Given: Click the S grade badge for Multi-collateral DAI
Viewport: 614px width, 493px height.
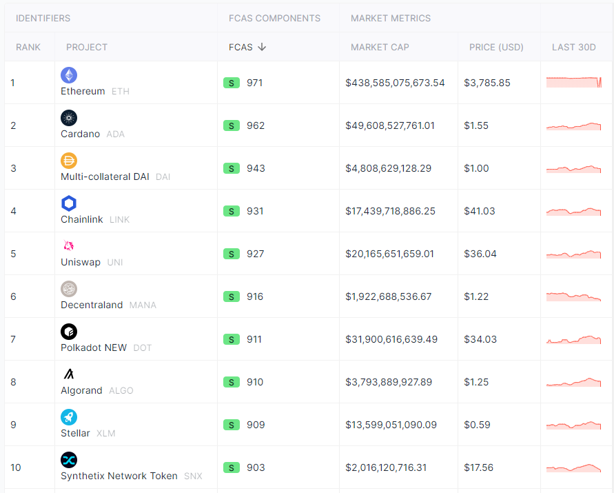Looking at the screenshot, I should (232, 168).
